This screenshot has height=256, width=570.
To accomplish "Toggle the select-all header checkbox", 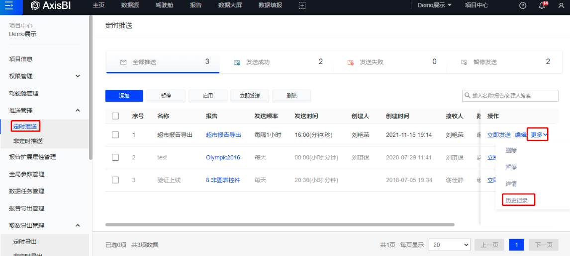I will (x=115, y=116).
